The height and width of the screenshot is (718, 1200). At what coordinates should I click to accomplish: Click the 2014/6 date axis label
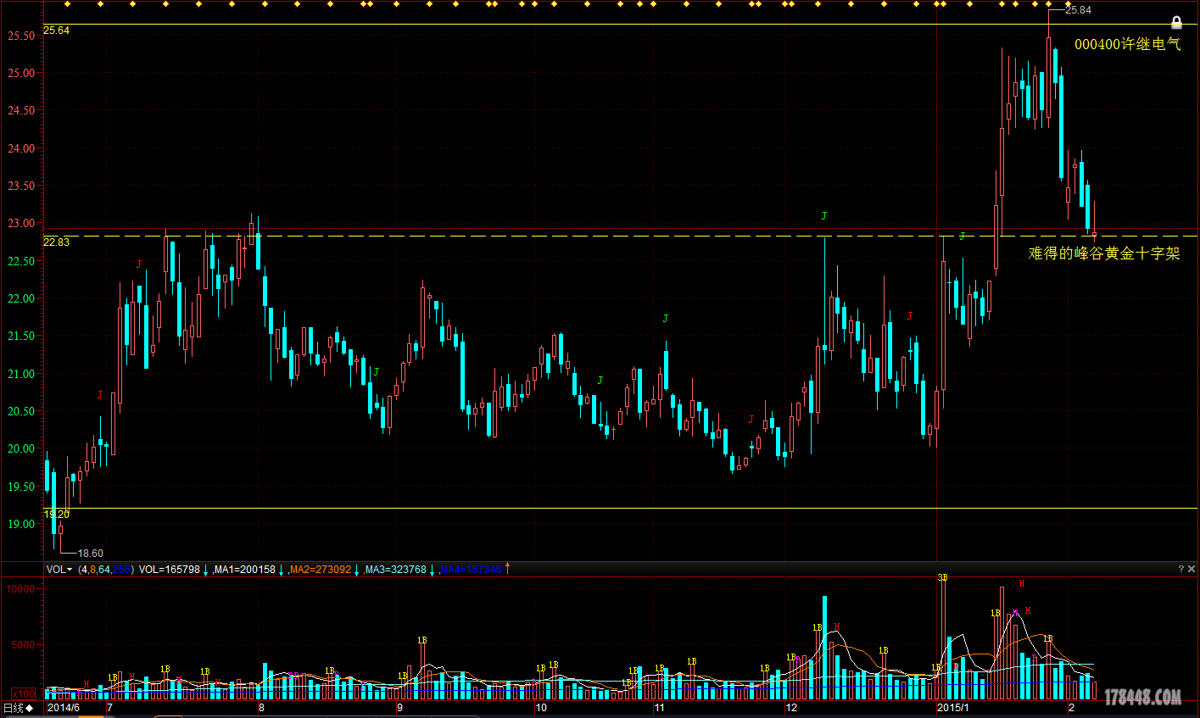pyautogui.click(x=63, y=707)
